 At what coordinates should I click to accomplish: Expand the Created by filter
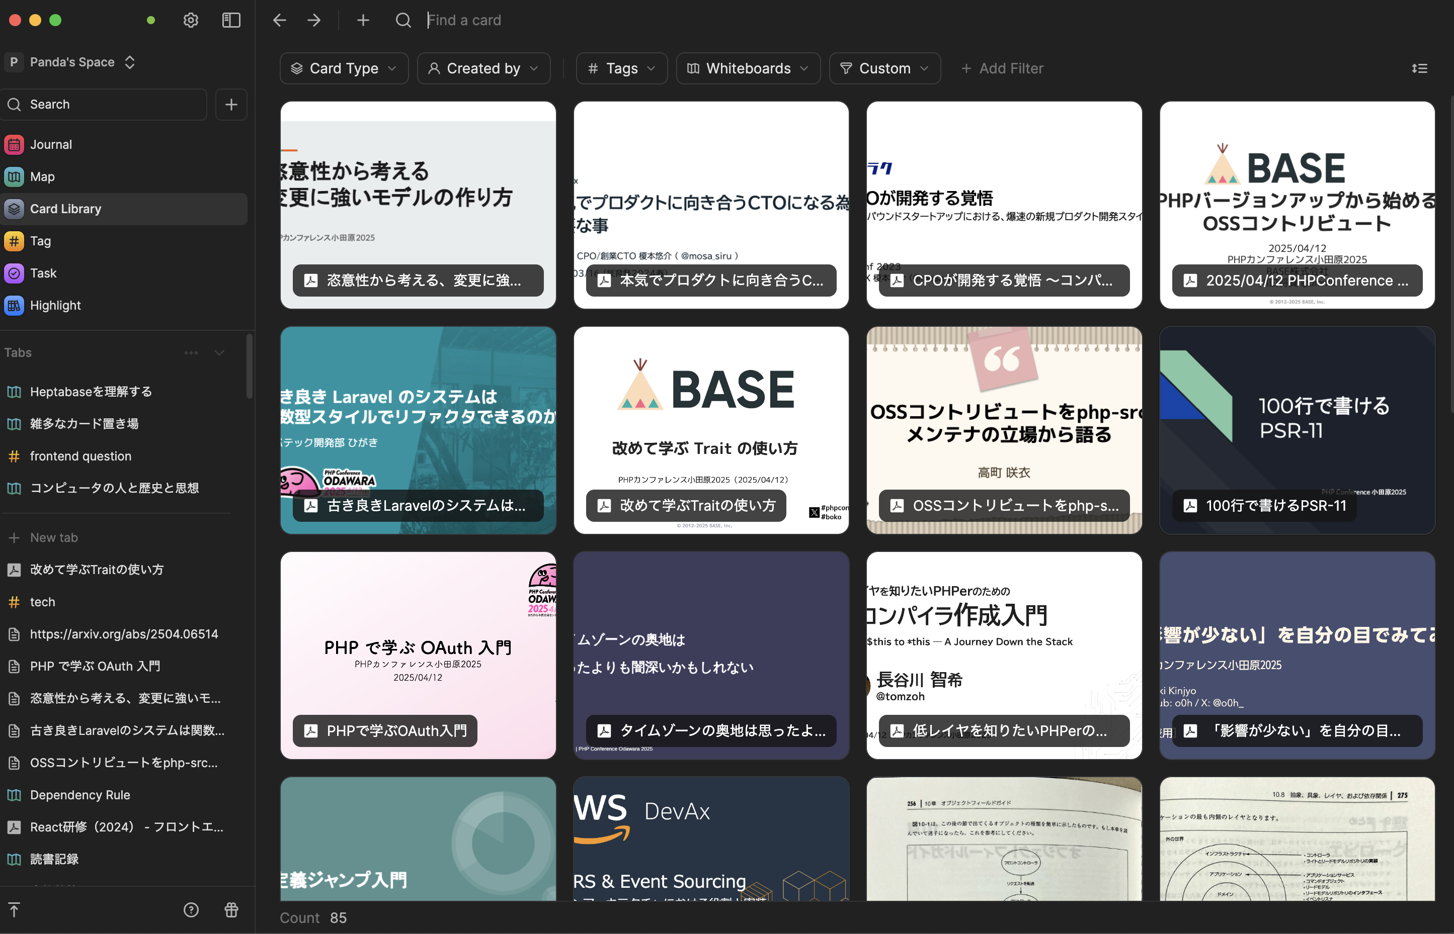pyautogui.click(x=483, y=68)
